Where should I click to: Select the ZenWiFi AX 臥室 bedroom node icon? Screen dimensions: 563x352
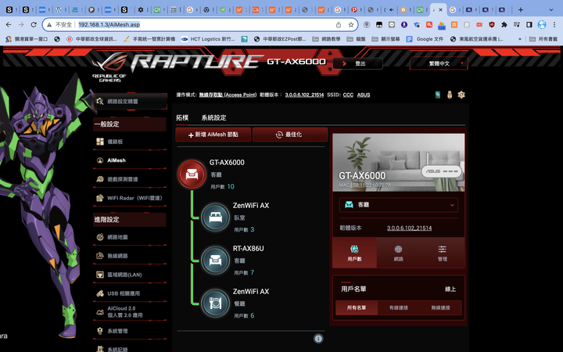[x=216, y=217]
